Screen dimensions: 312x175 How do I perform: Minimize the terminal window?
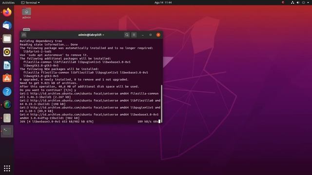143,35
